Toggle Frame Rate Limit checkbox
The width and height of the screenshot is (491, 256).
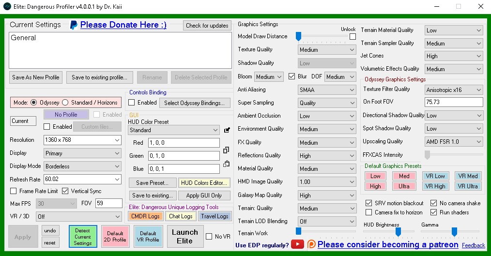[x=14, y=191]
